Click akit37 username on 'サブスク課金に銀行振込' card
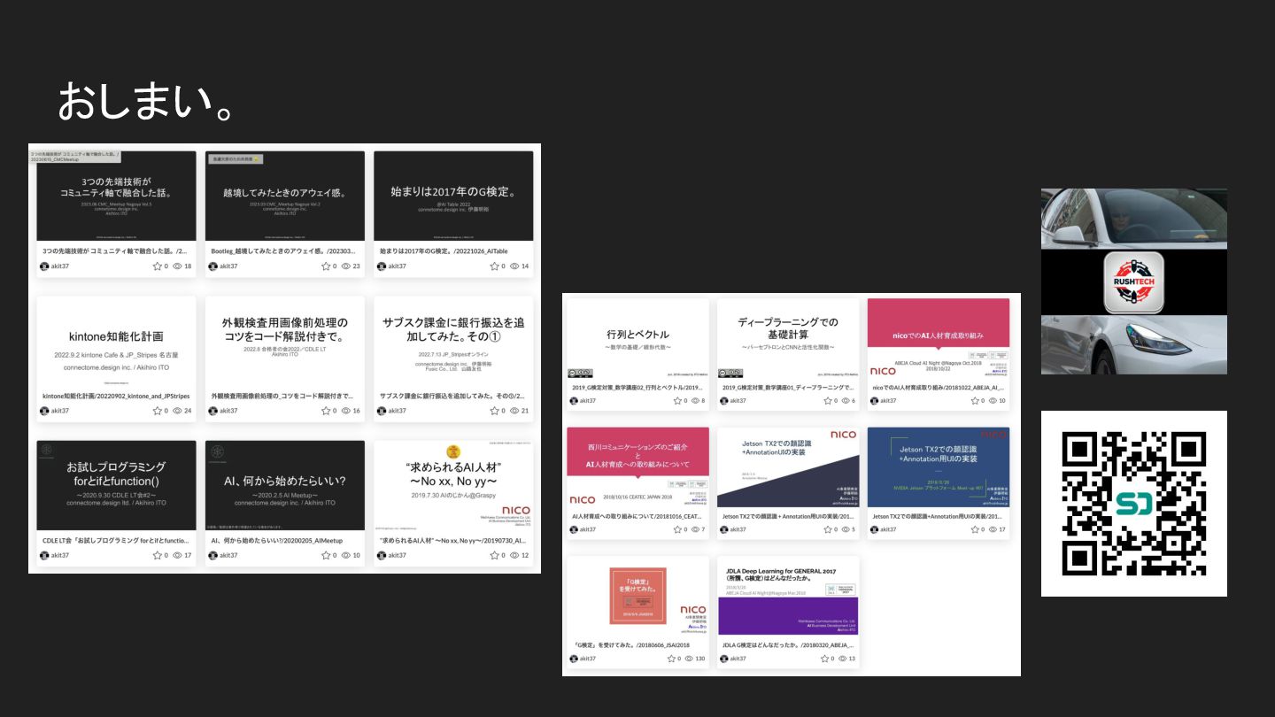1275x717 pixels. tap(398, 411)
